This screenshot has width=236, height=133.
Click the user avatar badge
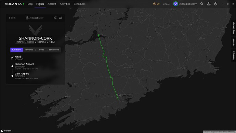[175, 4]
